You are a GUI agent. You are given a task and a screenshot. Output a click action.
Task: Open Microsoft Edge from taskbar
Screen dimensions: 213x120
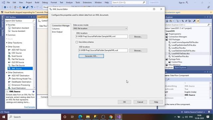pos(80,117)
